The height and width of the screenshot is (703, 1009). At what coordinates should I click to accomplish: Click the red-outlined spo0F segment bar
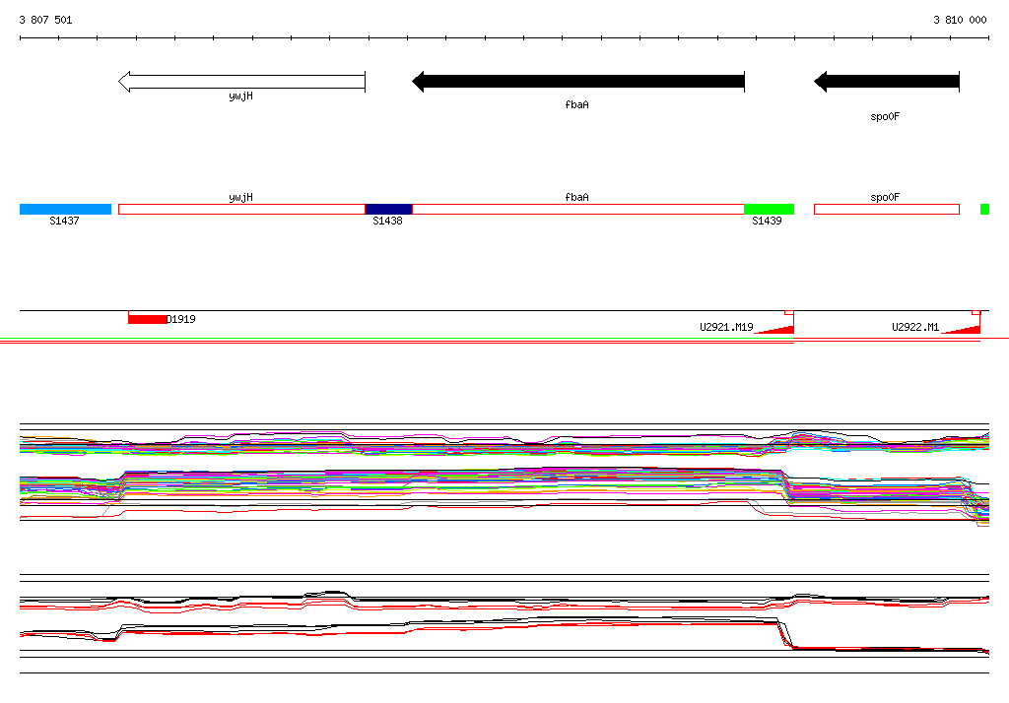(x=887, y=209)
